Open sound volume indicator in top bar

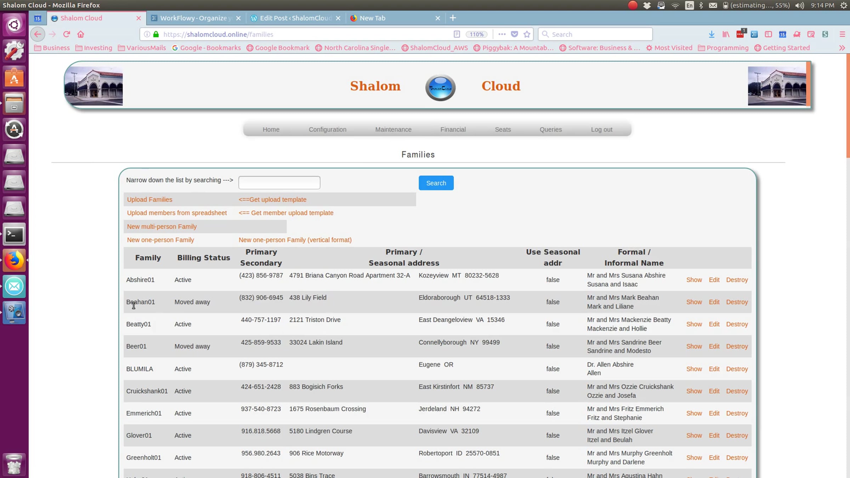[799, 5]
